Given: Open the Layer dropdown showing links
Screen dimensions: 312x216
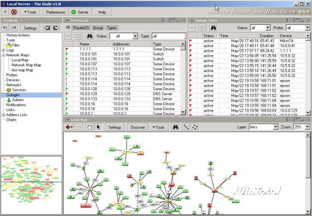Looking at the screenshot, I should [x=275, y=127].
